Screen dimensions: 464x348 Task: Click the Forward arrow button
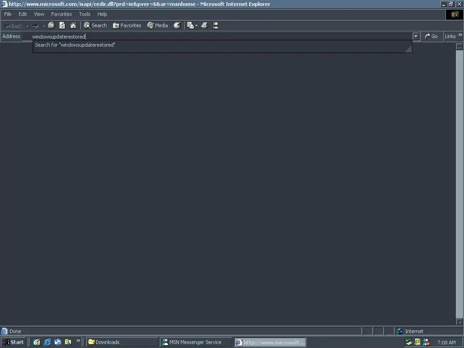[x=35, y=26]
